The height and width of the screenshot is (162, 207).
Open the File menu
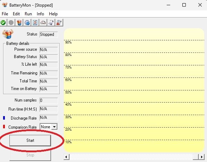(5, 14)
